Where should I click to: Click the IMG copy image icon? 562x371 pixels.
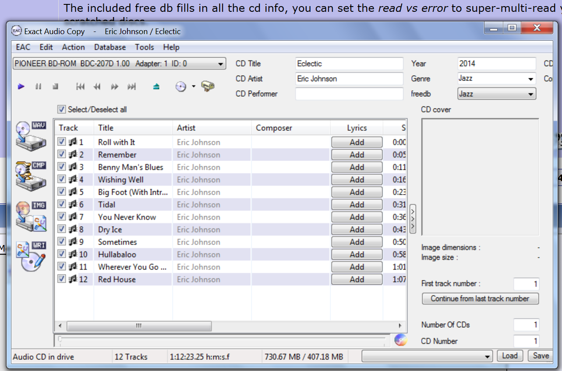click(x=31, y=216)
